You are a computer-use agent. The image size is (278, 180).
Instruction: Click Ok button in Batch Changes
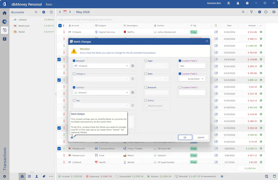(x=185, y=138)
